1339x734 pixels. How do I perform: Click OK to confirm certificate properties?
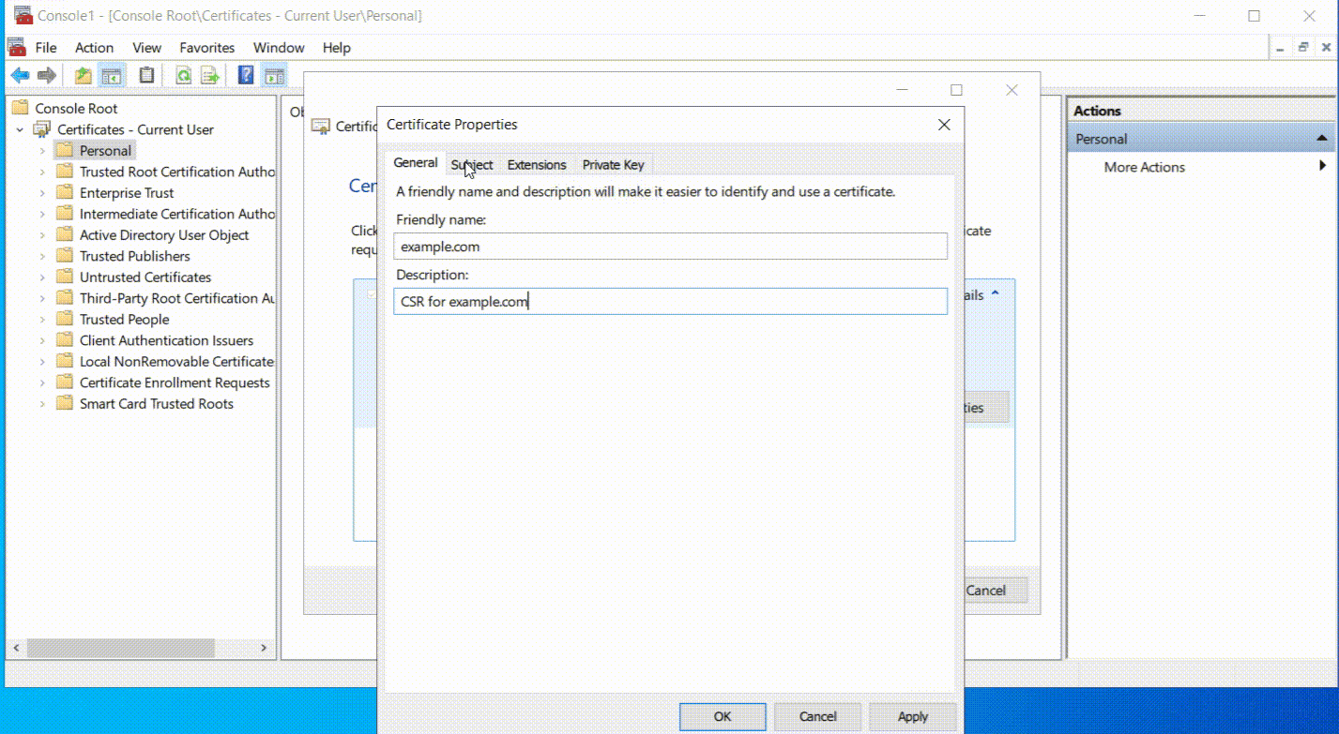(x=722, y=715)
